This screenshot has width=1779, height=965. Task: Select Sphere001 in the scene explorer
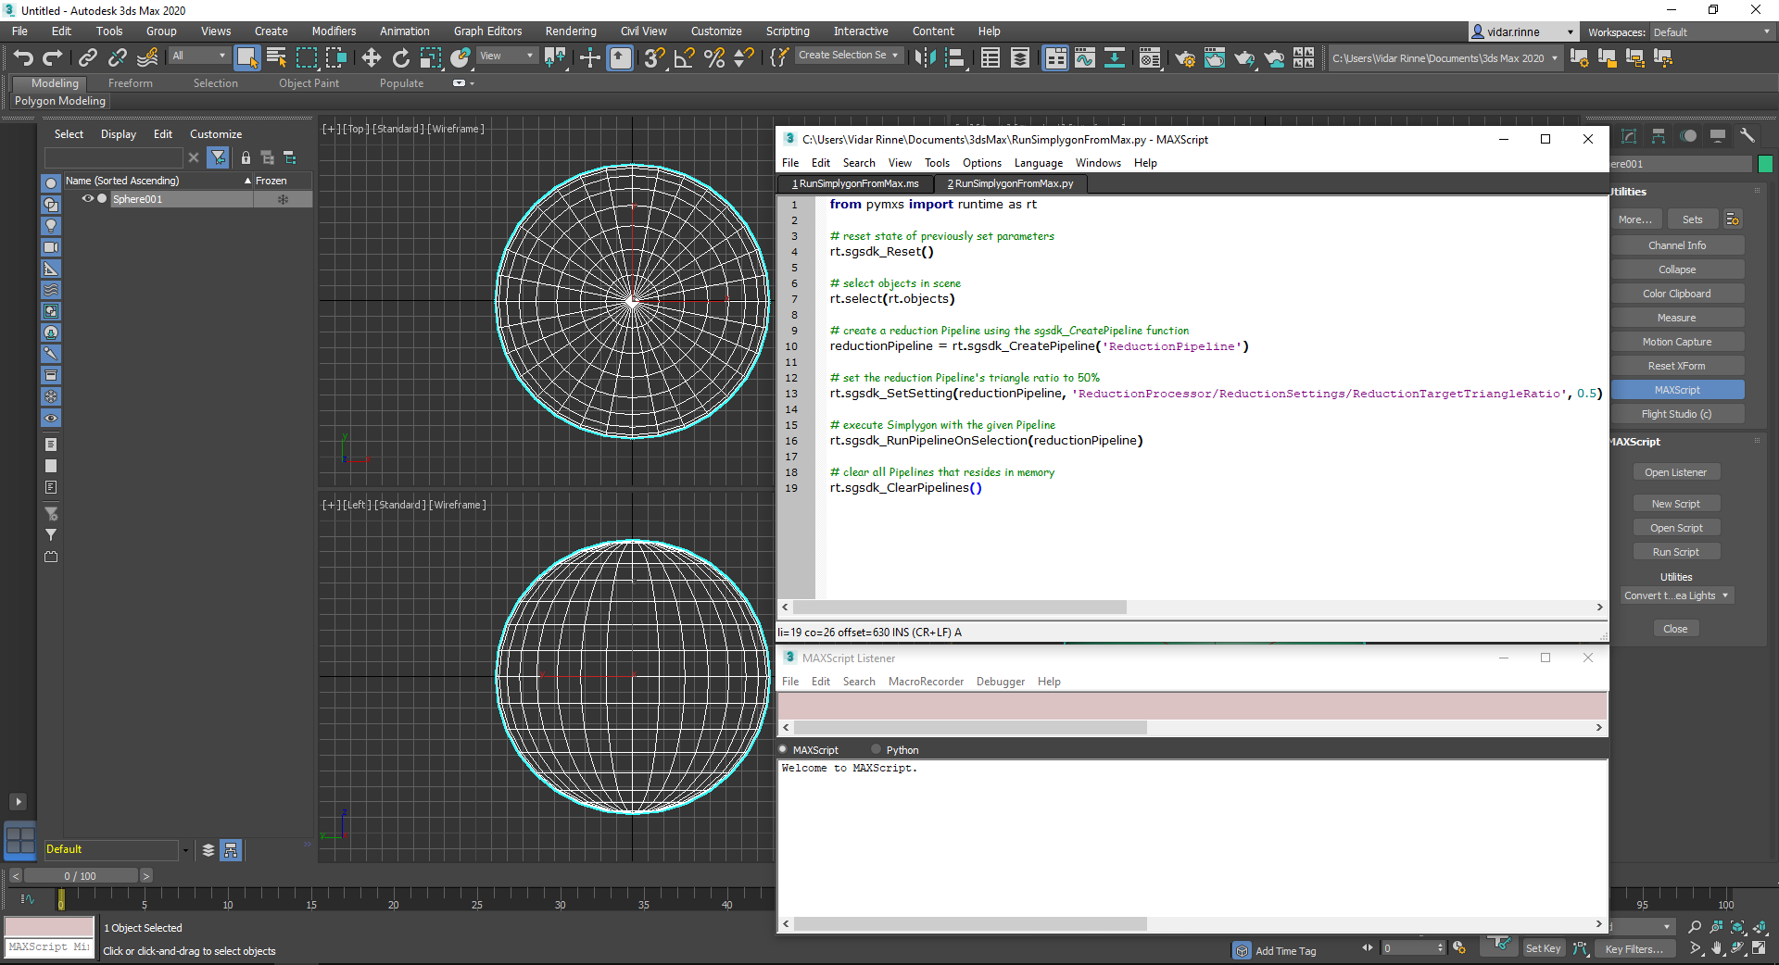[x=137, y=199]
